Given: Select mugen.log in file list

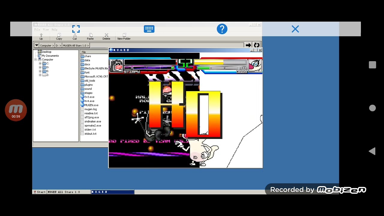Looking at the screenshot, I should click(89, 109).
